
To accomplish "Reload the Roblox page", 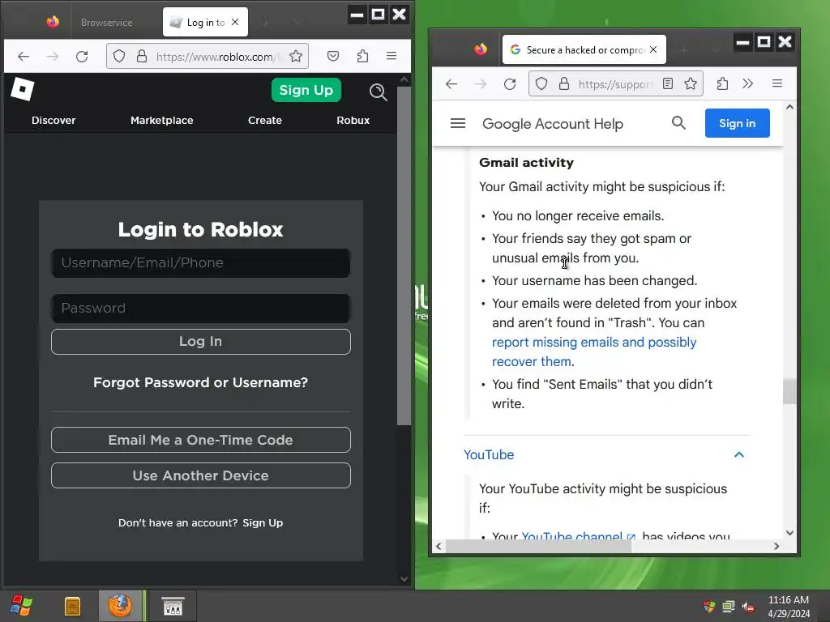I will tap(82, 56).
